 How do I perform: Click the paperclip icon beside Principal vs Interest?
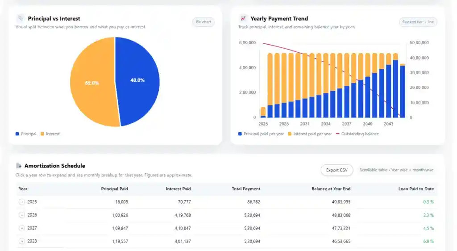20,19
